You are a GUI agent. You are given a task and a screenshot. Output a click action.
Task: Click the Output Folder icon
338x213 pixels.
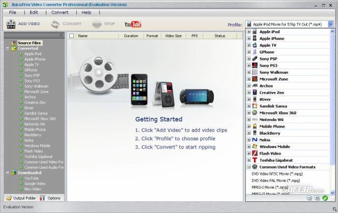[9, 198]
